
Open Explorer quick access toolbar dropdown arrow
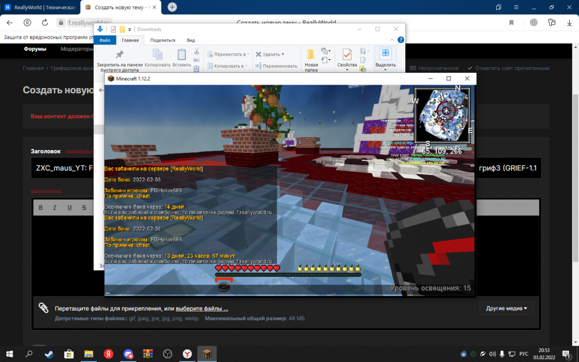[x=130, y=29]
